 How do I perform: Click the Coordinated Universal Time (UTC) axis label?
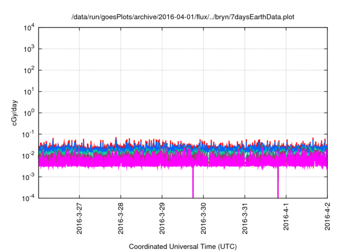183,246
